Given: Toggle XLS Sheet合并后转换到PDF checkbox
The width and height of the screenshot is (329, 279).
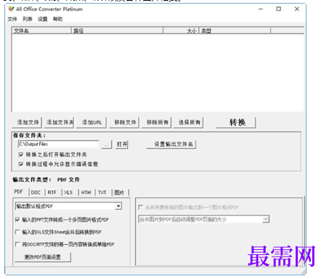Looking at the screenshot, I should tap(17, 232).
